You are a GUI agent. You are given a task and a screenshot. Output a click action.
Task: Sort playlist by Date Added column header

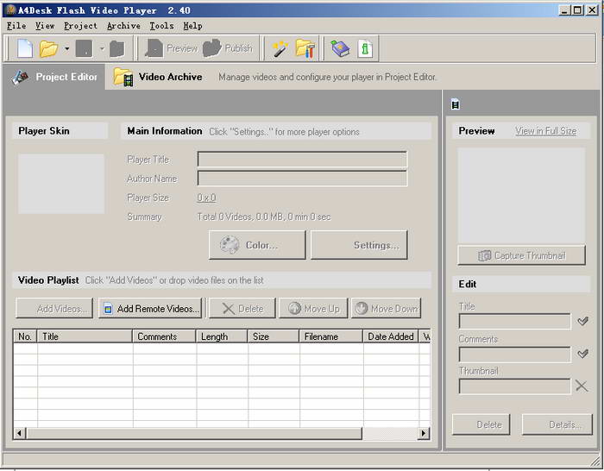391,336
